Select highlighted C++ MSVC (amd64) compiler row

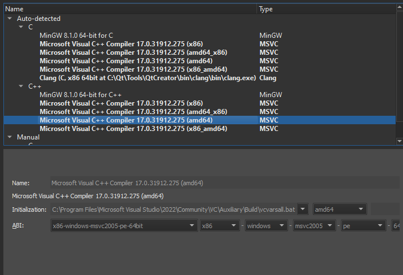tap(200, 120)
